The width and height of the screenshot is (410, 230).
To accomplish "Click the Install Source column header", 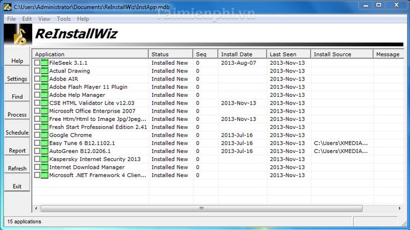I will tap(341, 54).
